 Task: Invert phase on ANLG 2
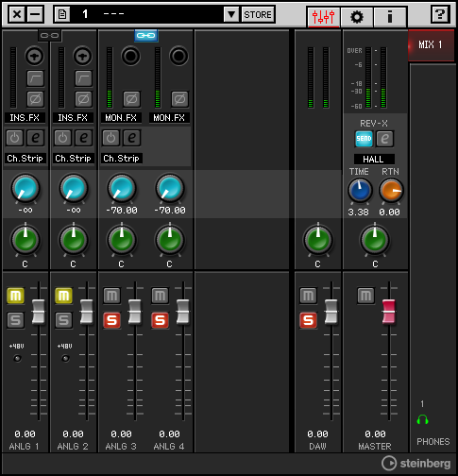[x=83, y=99]
